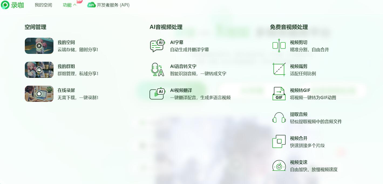This screenshot has width=383, height=184.
Task: Collapse the 功能 dropdown menu
Action: point(70,5)
